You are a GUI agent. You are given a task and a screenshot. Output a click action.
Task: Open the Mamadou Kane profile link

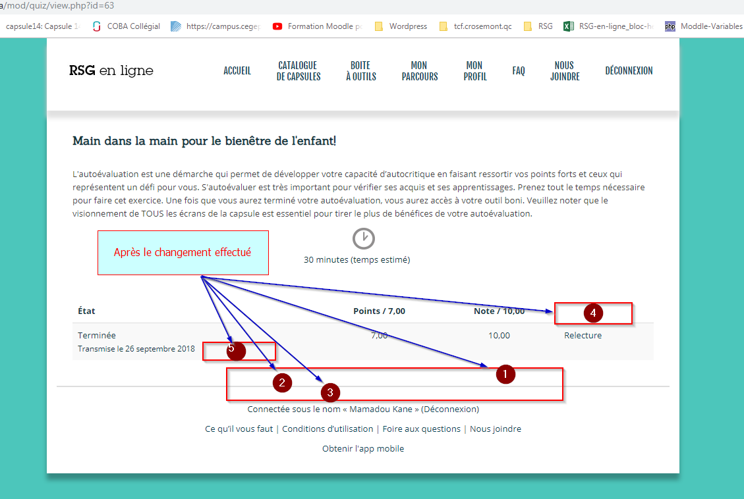coord(380,409)
